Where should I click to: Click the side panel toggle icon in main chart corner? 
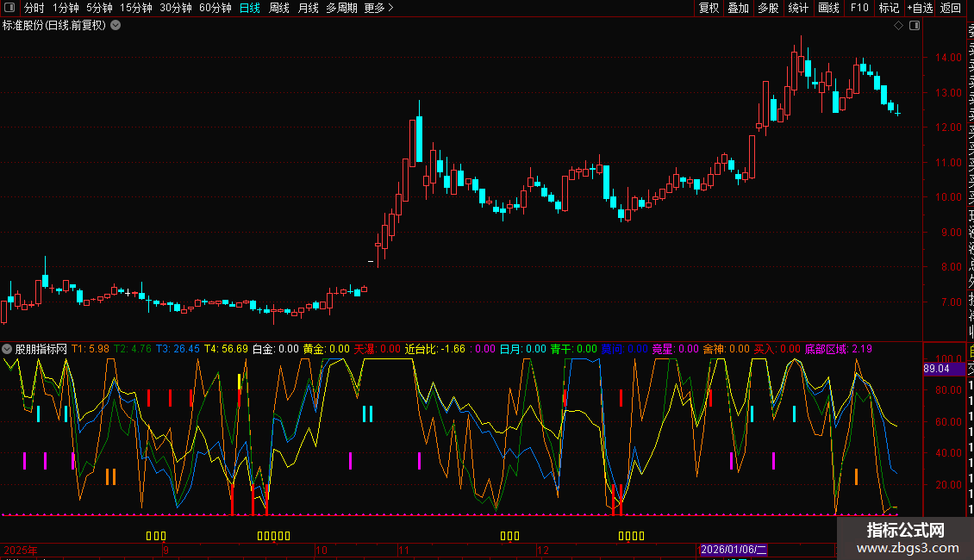[x=915, y=26]
